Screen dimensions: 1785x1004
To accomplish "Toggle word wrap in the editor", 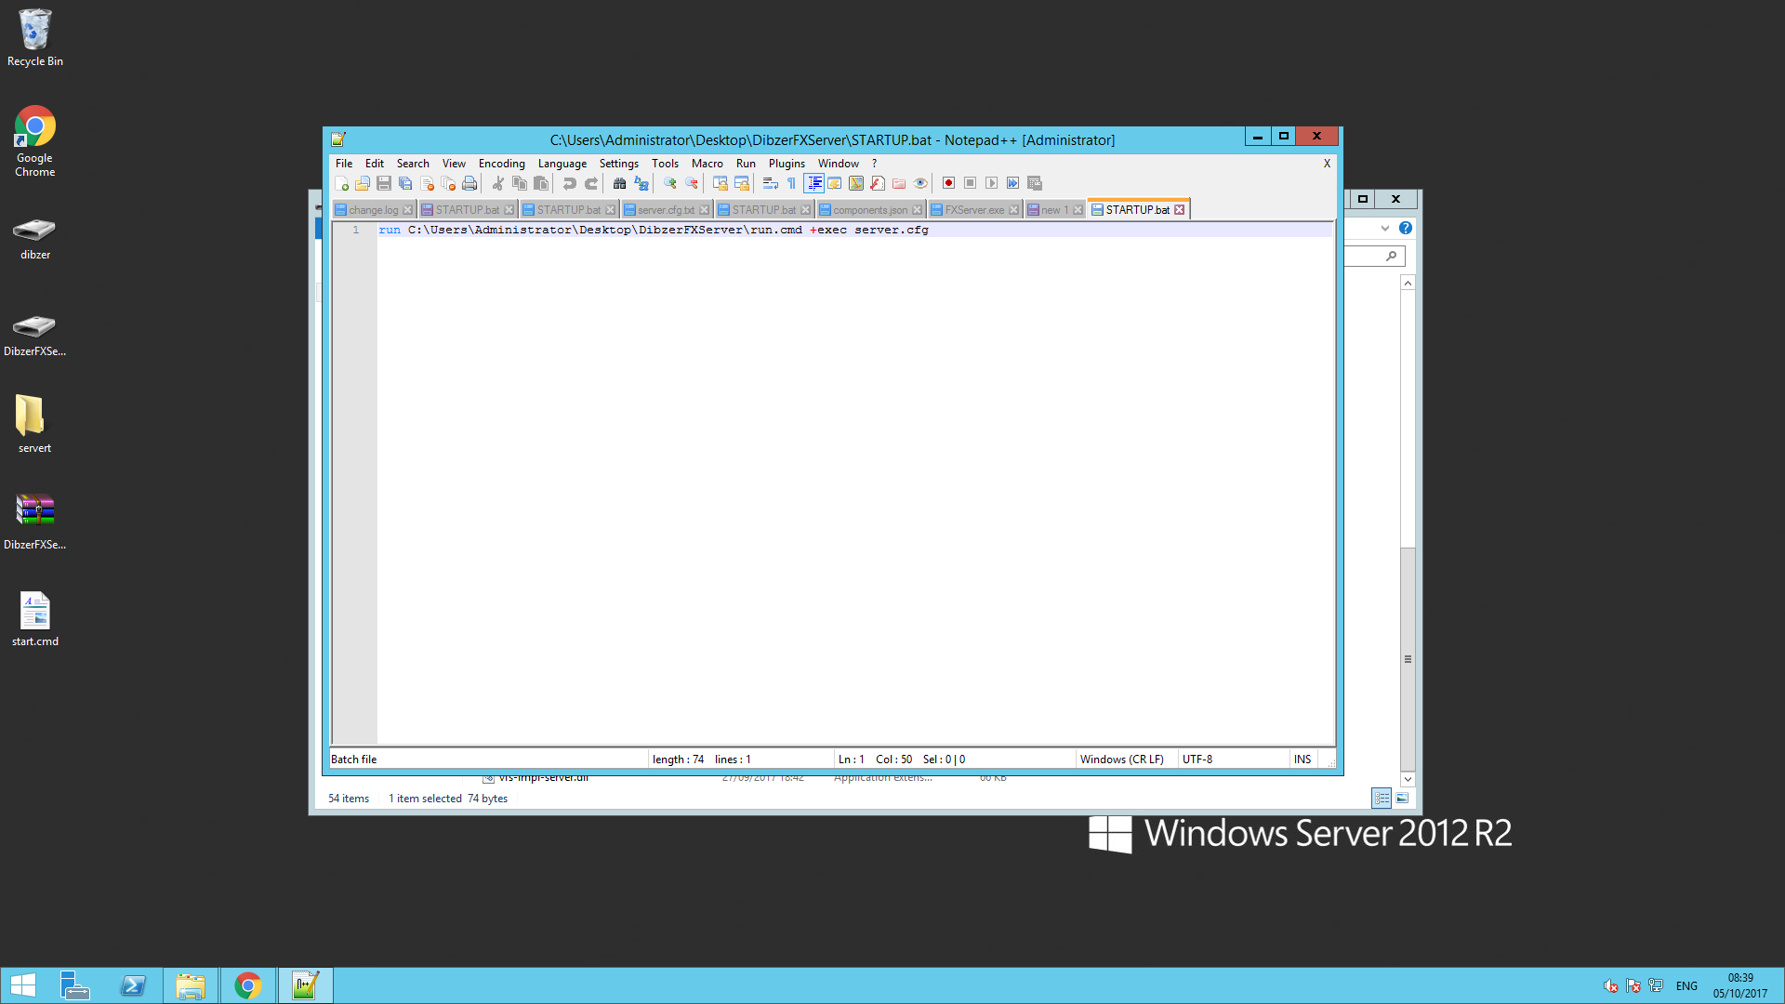I will coord(771,183).
